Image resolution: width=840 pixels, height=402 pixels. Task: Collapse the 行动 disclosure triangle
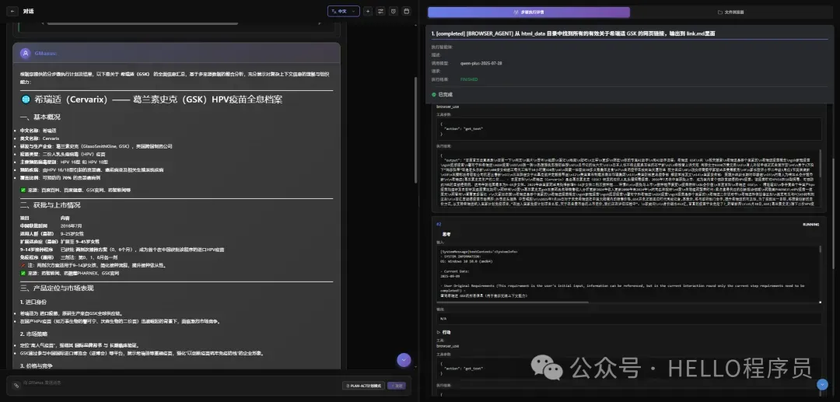(439, 333)
